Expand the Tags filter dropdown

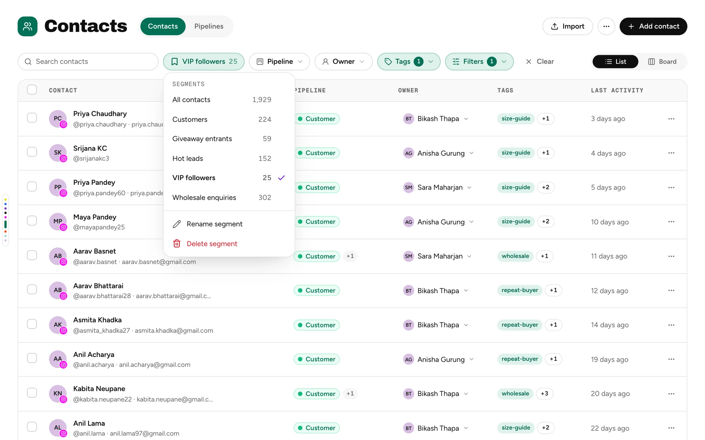(x=409, y=62)
